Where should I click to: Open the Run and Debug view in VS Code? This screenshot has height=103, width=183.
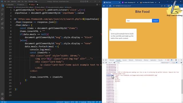[2, 19]
